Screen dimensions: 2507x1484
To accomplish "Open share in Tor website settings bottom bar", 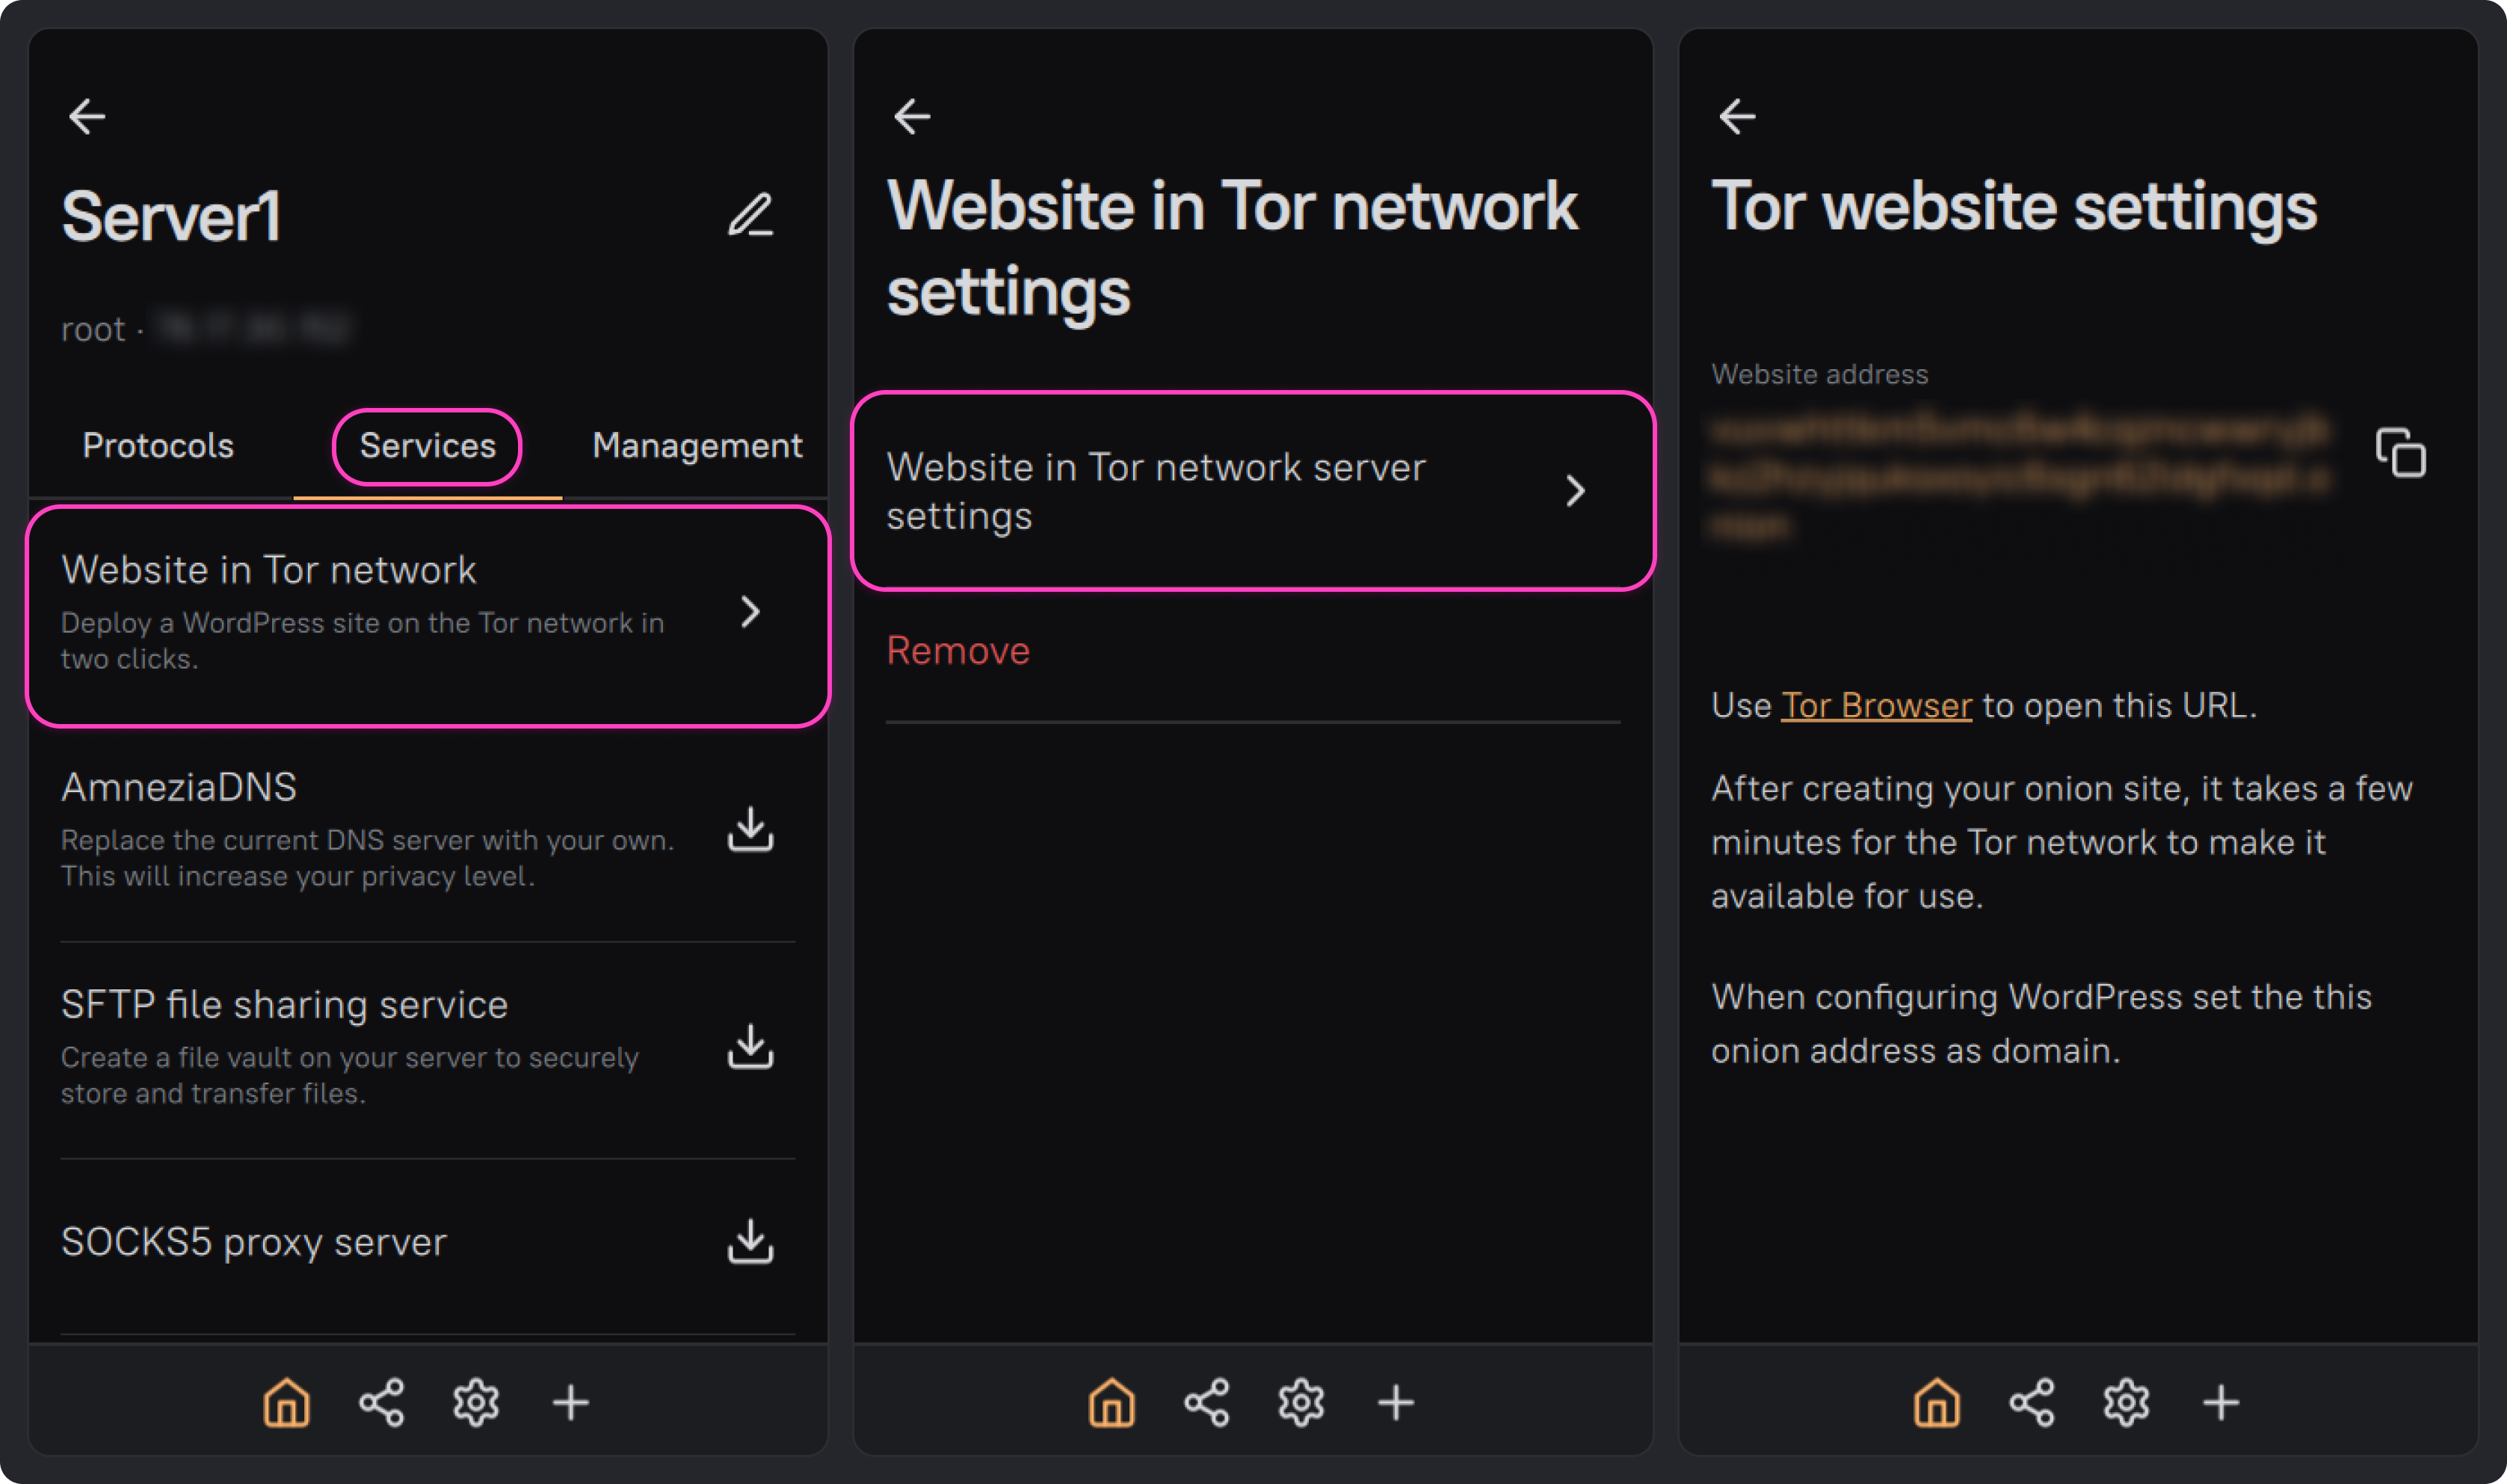I will 2032,1402.
